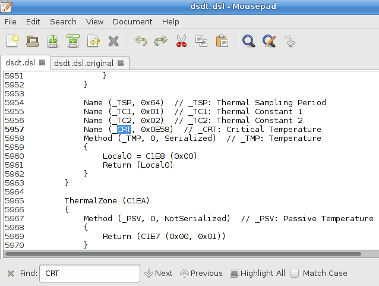Viewport: 379px width, 286px height.
Task: Click line number 5954
Action: [14, 103]
